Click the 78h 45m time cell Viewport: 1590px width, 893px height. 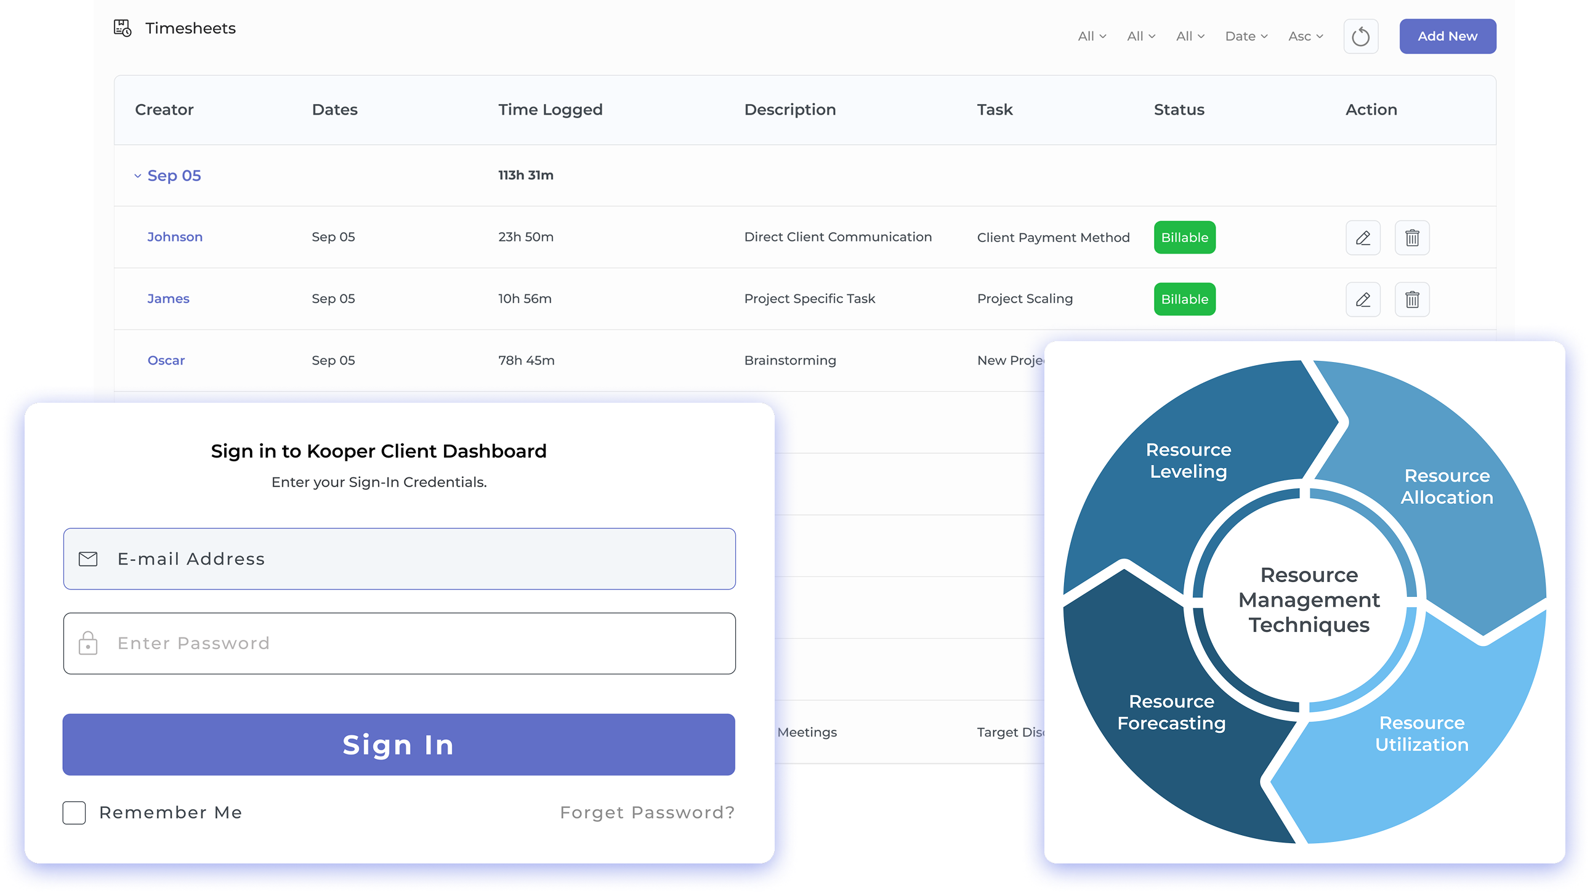[527, 360]
